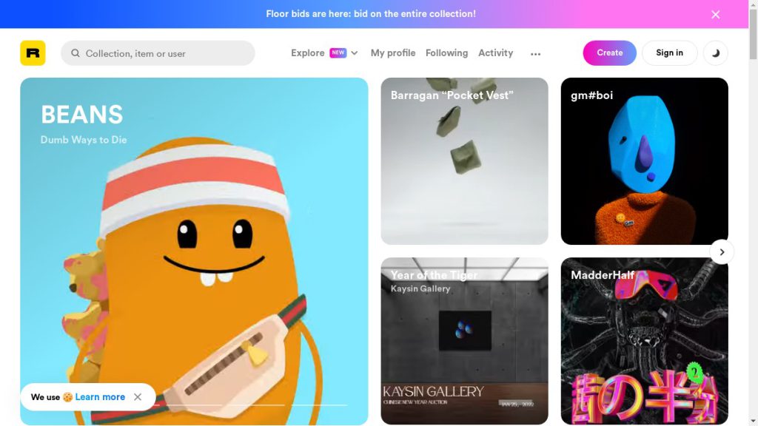
Task: Click the Kaysin Gallery creator label
Action: (x=420, y=289)
